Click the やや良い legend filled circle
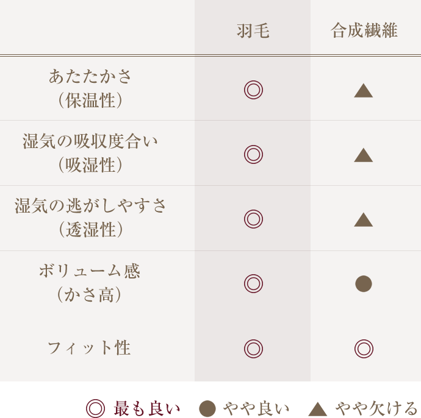421x418 pixels. 207,409
